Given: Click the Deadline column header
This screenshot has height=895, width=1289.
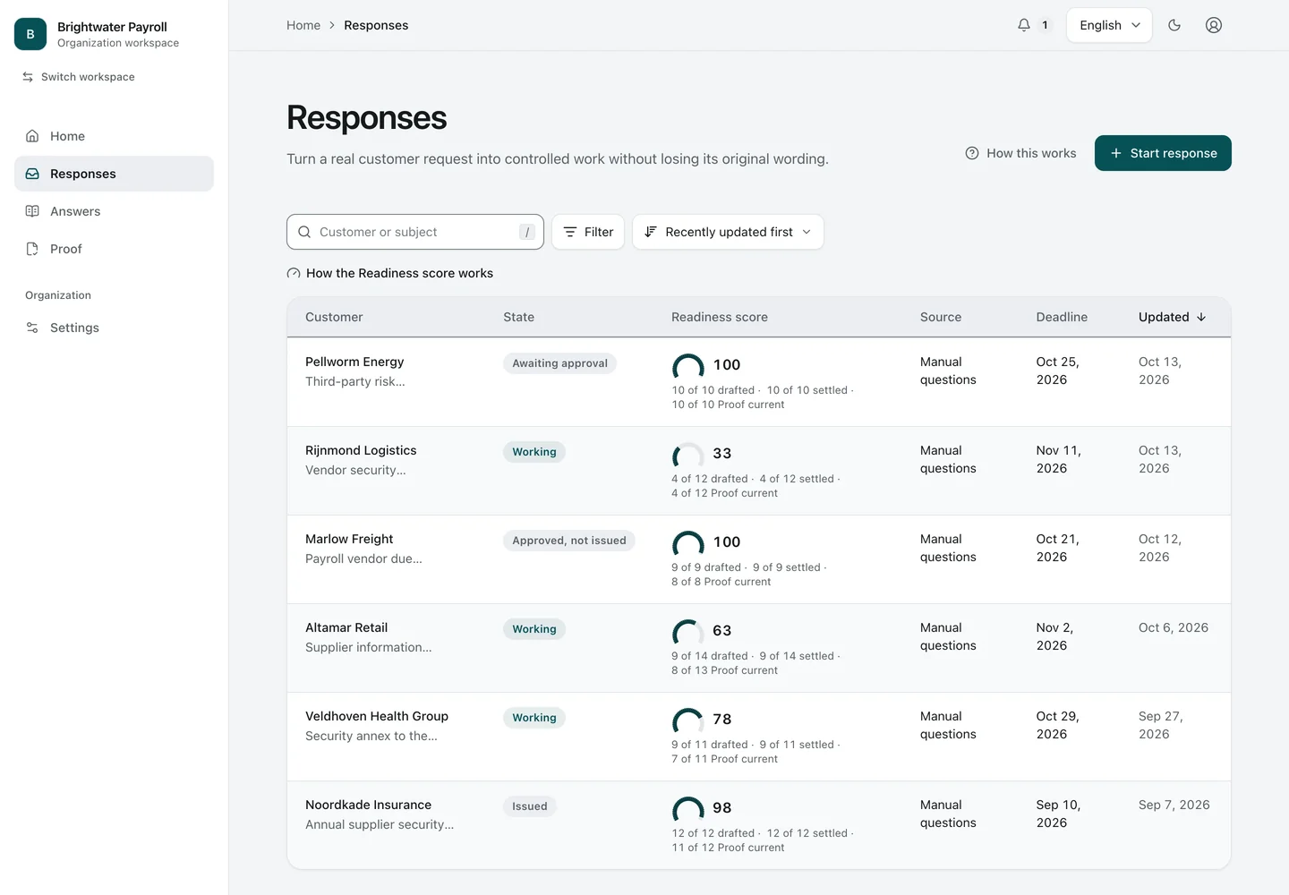Looking at the screenshot, I should [x=1062, y=317].
